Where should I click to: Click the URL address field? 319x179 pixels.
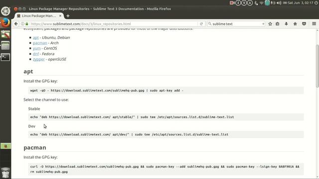tap(114, 24)
